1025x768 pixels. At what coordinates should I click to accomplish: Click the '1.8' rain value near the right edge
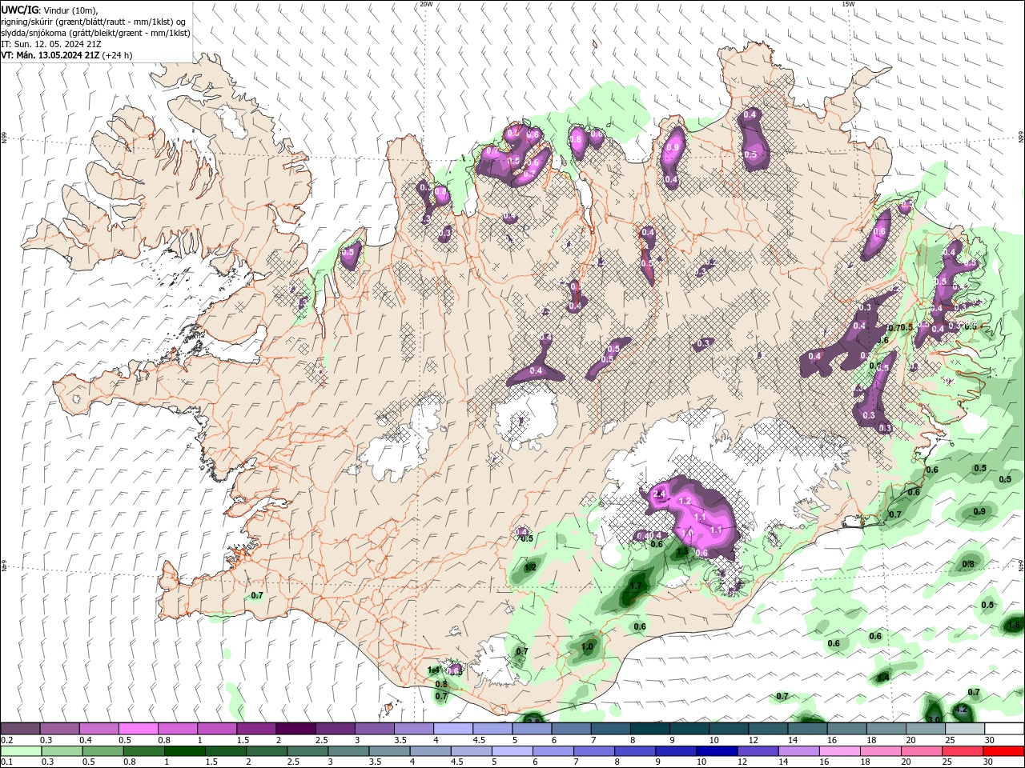(1015, 624)
